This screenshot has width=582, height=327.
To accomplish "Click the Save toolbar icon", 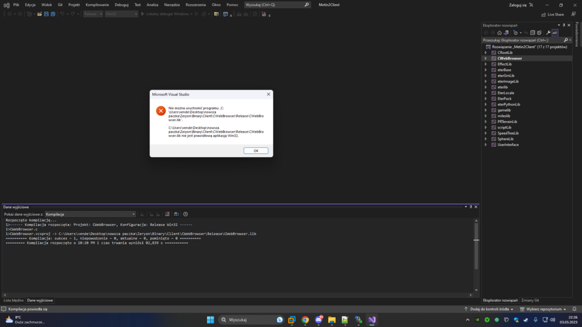I will click(47, 14).
